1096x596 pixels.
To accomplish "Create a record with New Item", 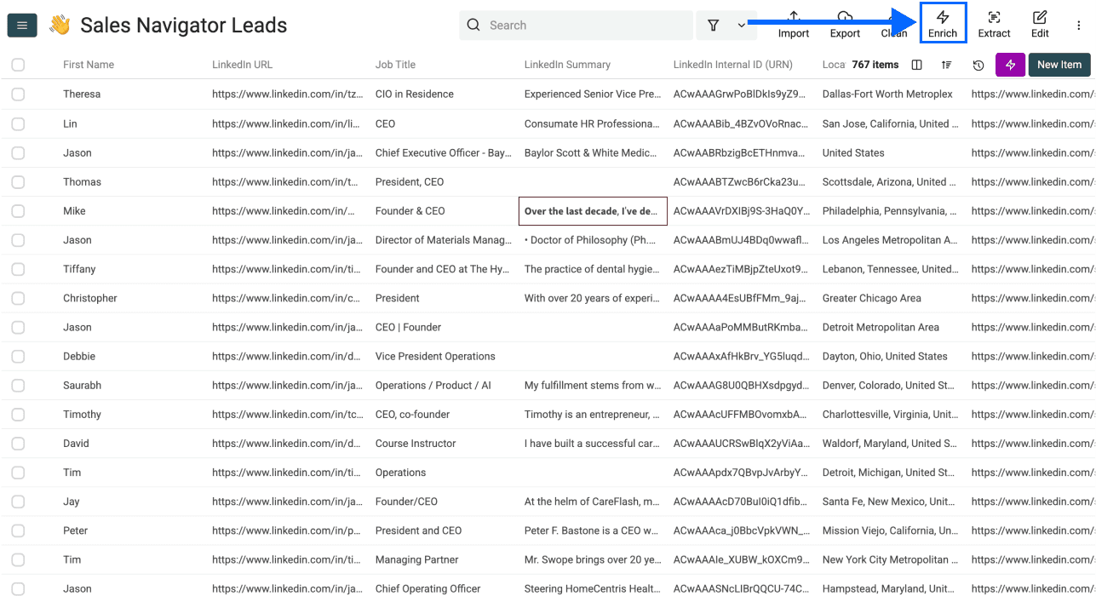I will [1059, 65].
